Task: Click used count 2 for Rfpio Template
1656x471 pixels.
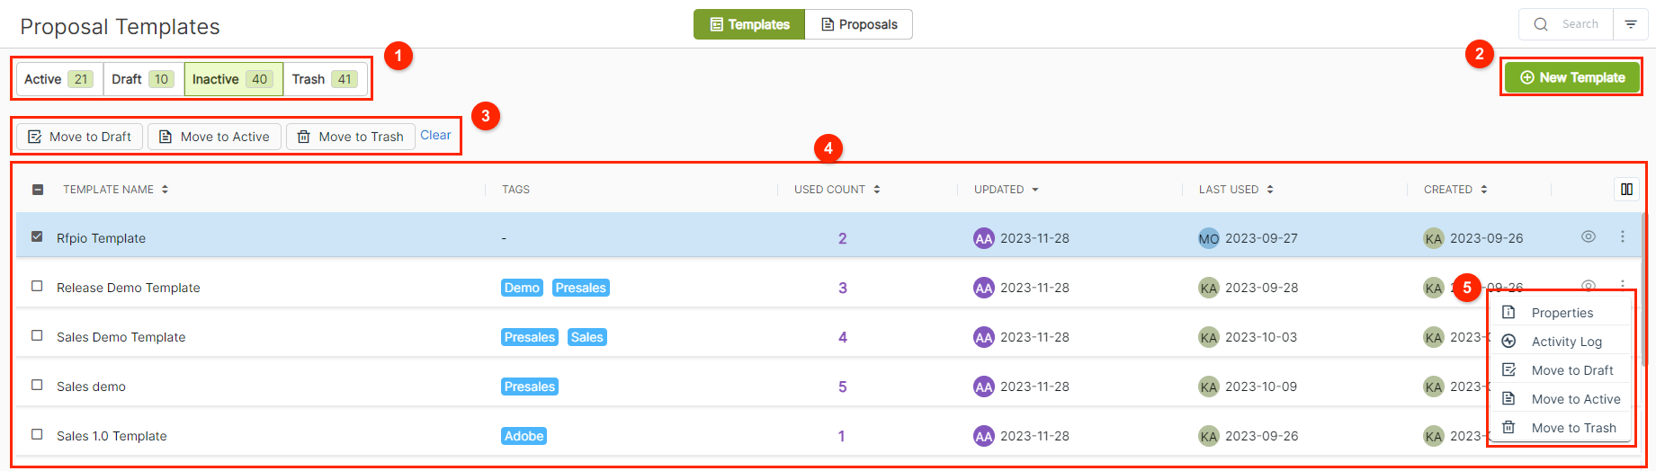Action: click(x=843, y=238)
